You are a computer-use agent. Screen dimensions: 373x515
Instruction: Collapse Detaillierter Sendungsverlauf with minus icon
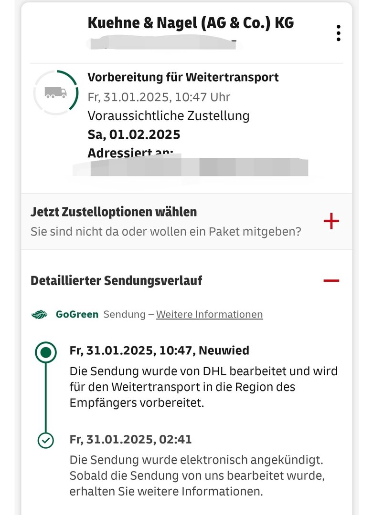331,280
